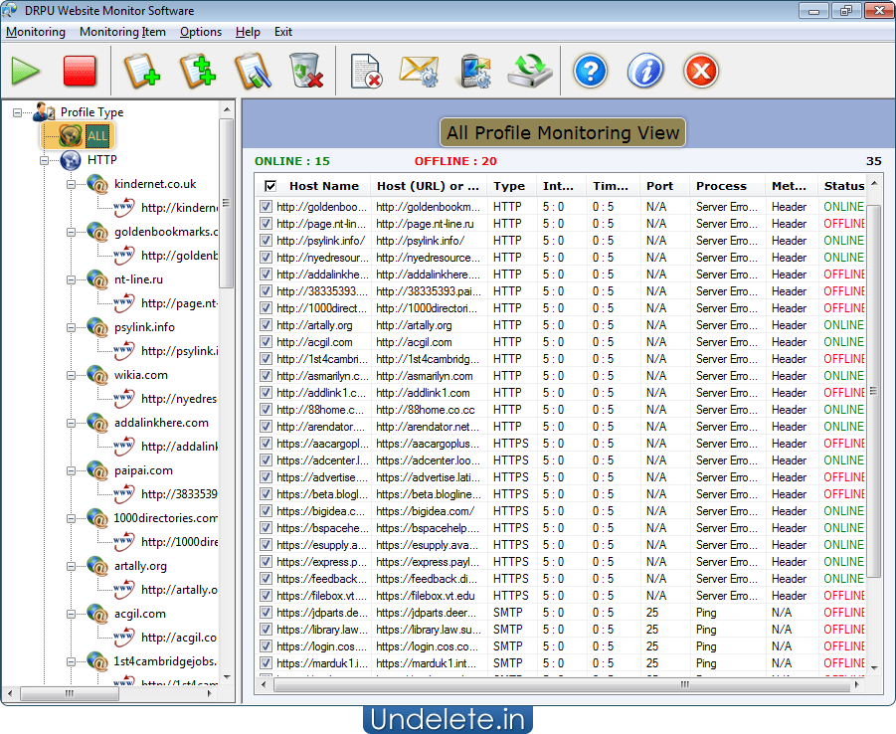Select the ALL profile type icon
The width and height of the screenshot is (896, 734).
click(x=71, y=135)
